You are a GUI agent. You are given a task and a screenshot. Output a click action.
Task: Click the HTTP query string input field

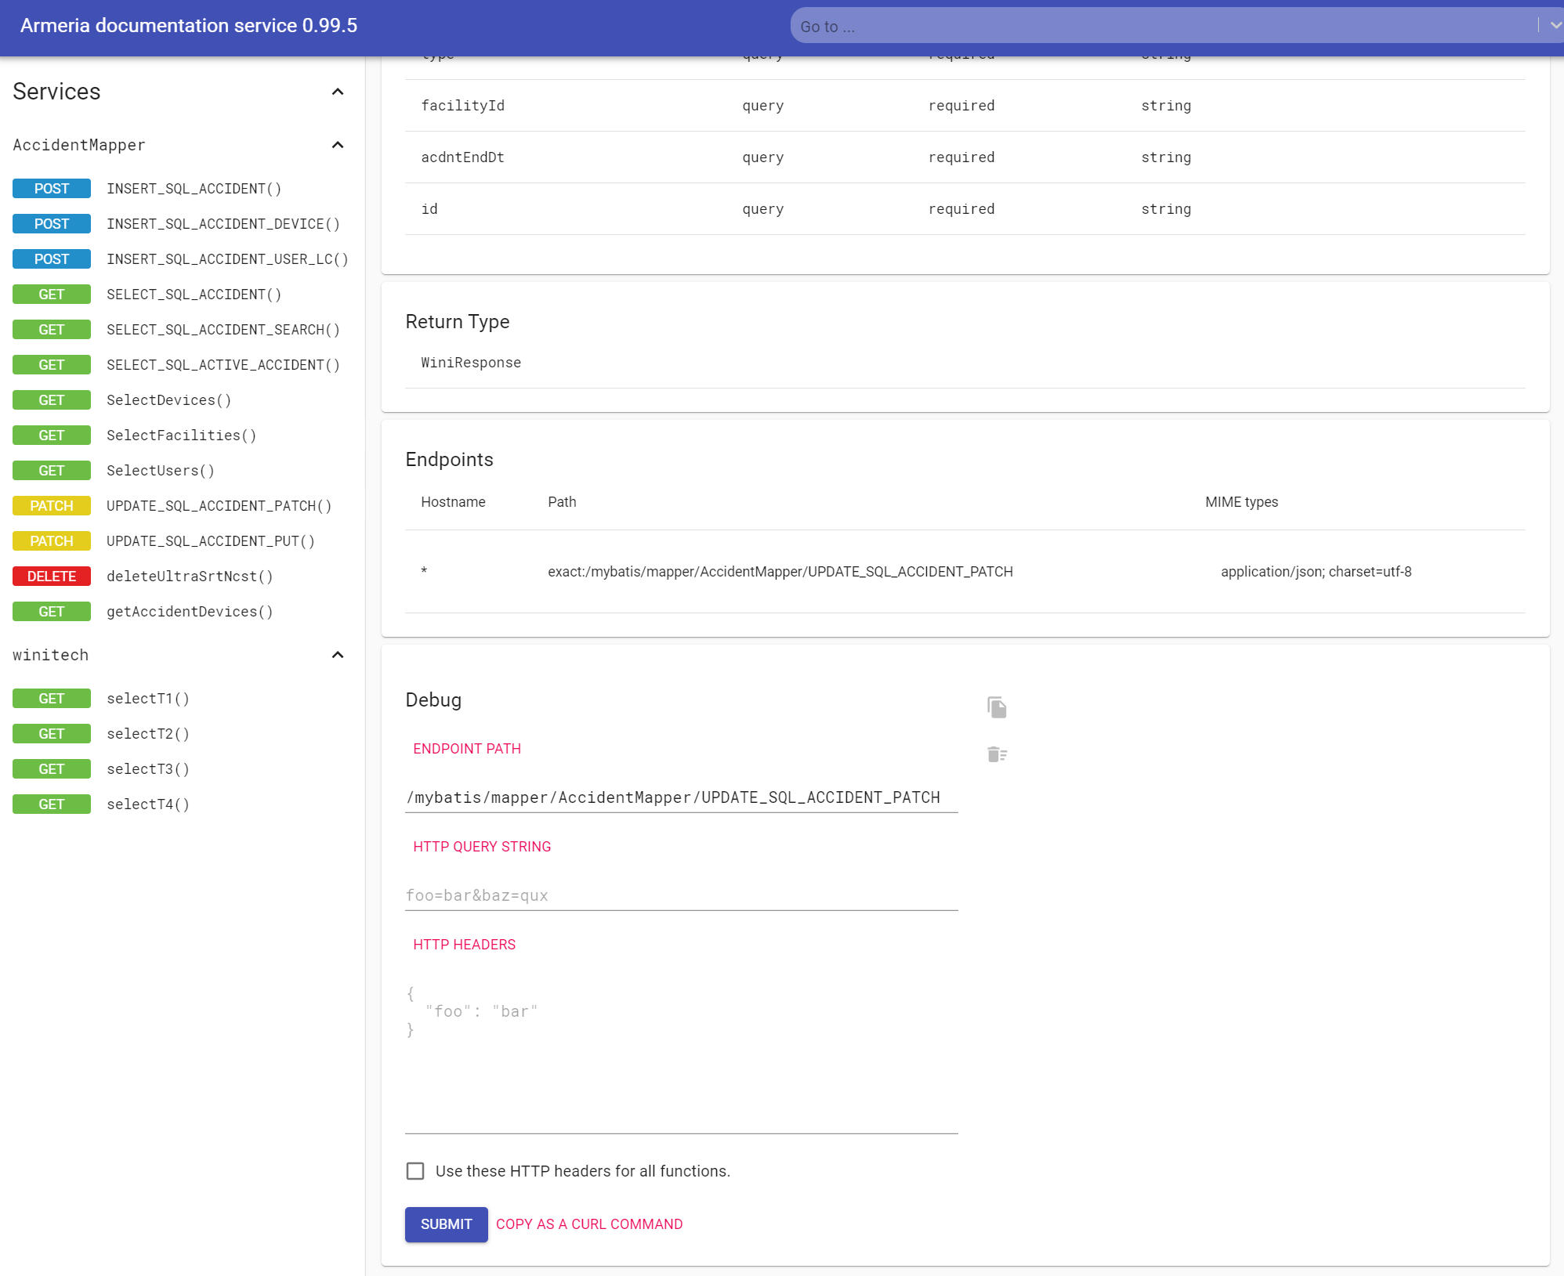click(681, 895)
